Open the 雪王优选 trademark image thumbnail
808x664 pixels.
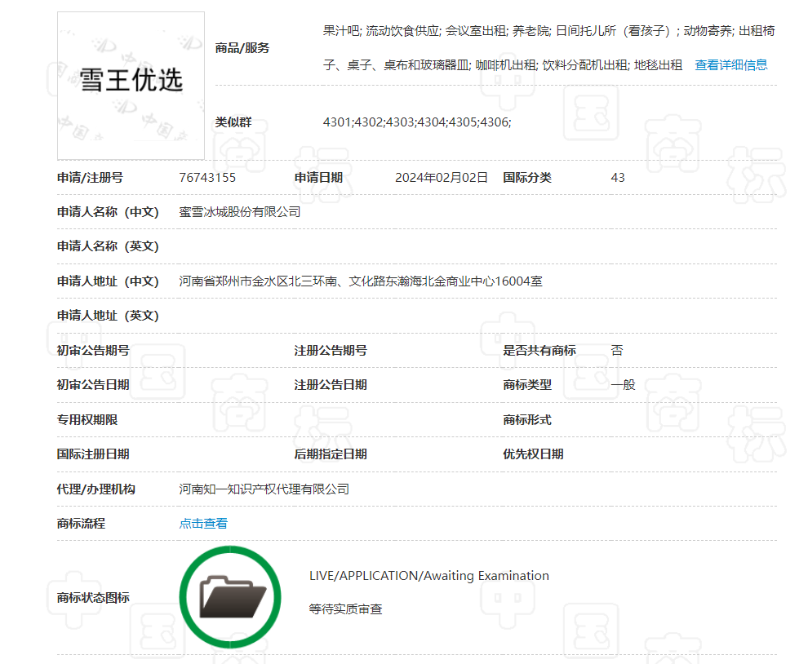(131, 86)
